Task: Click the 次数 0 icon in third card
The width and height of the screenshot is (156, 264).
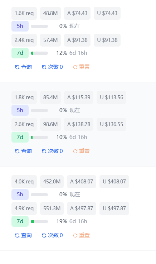Action: 44,236
